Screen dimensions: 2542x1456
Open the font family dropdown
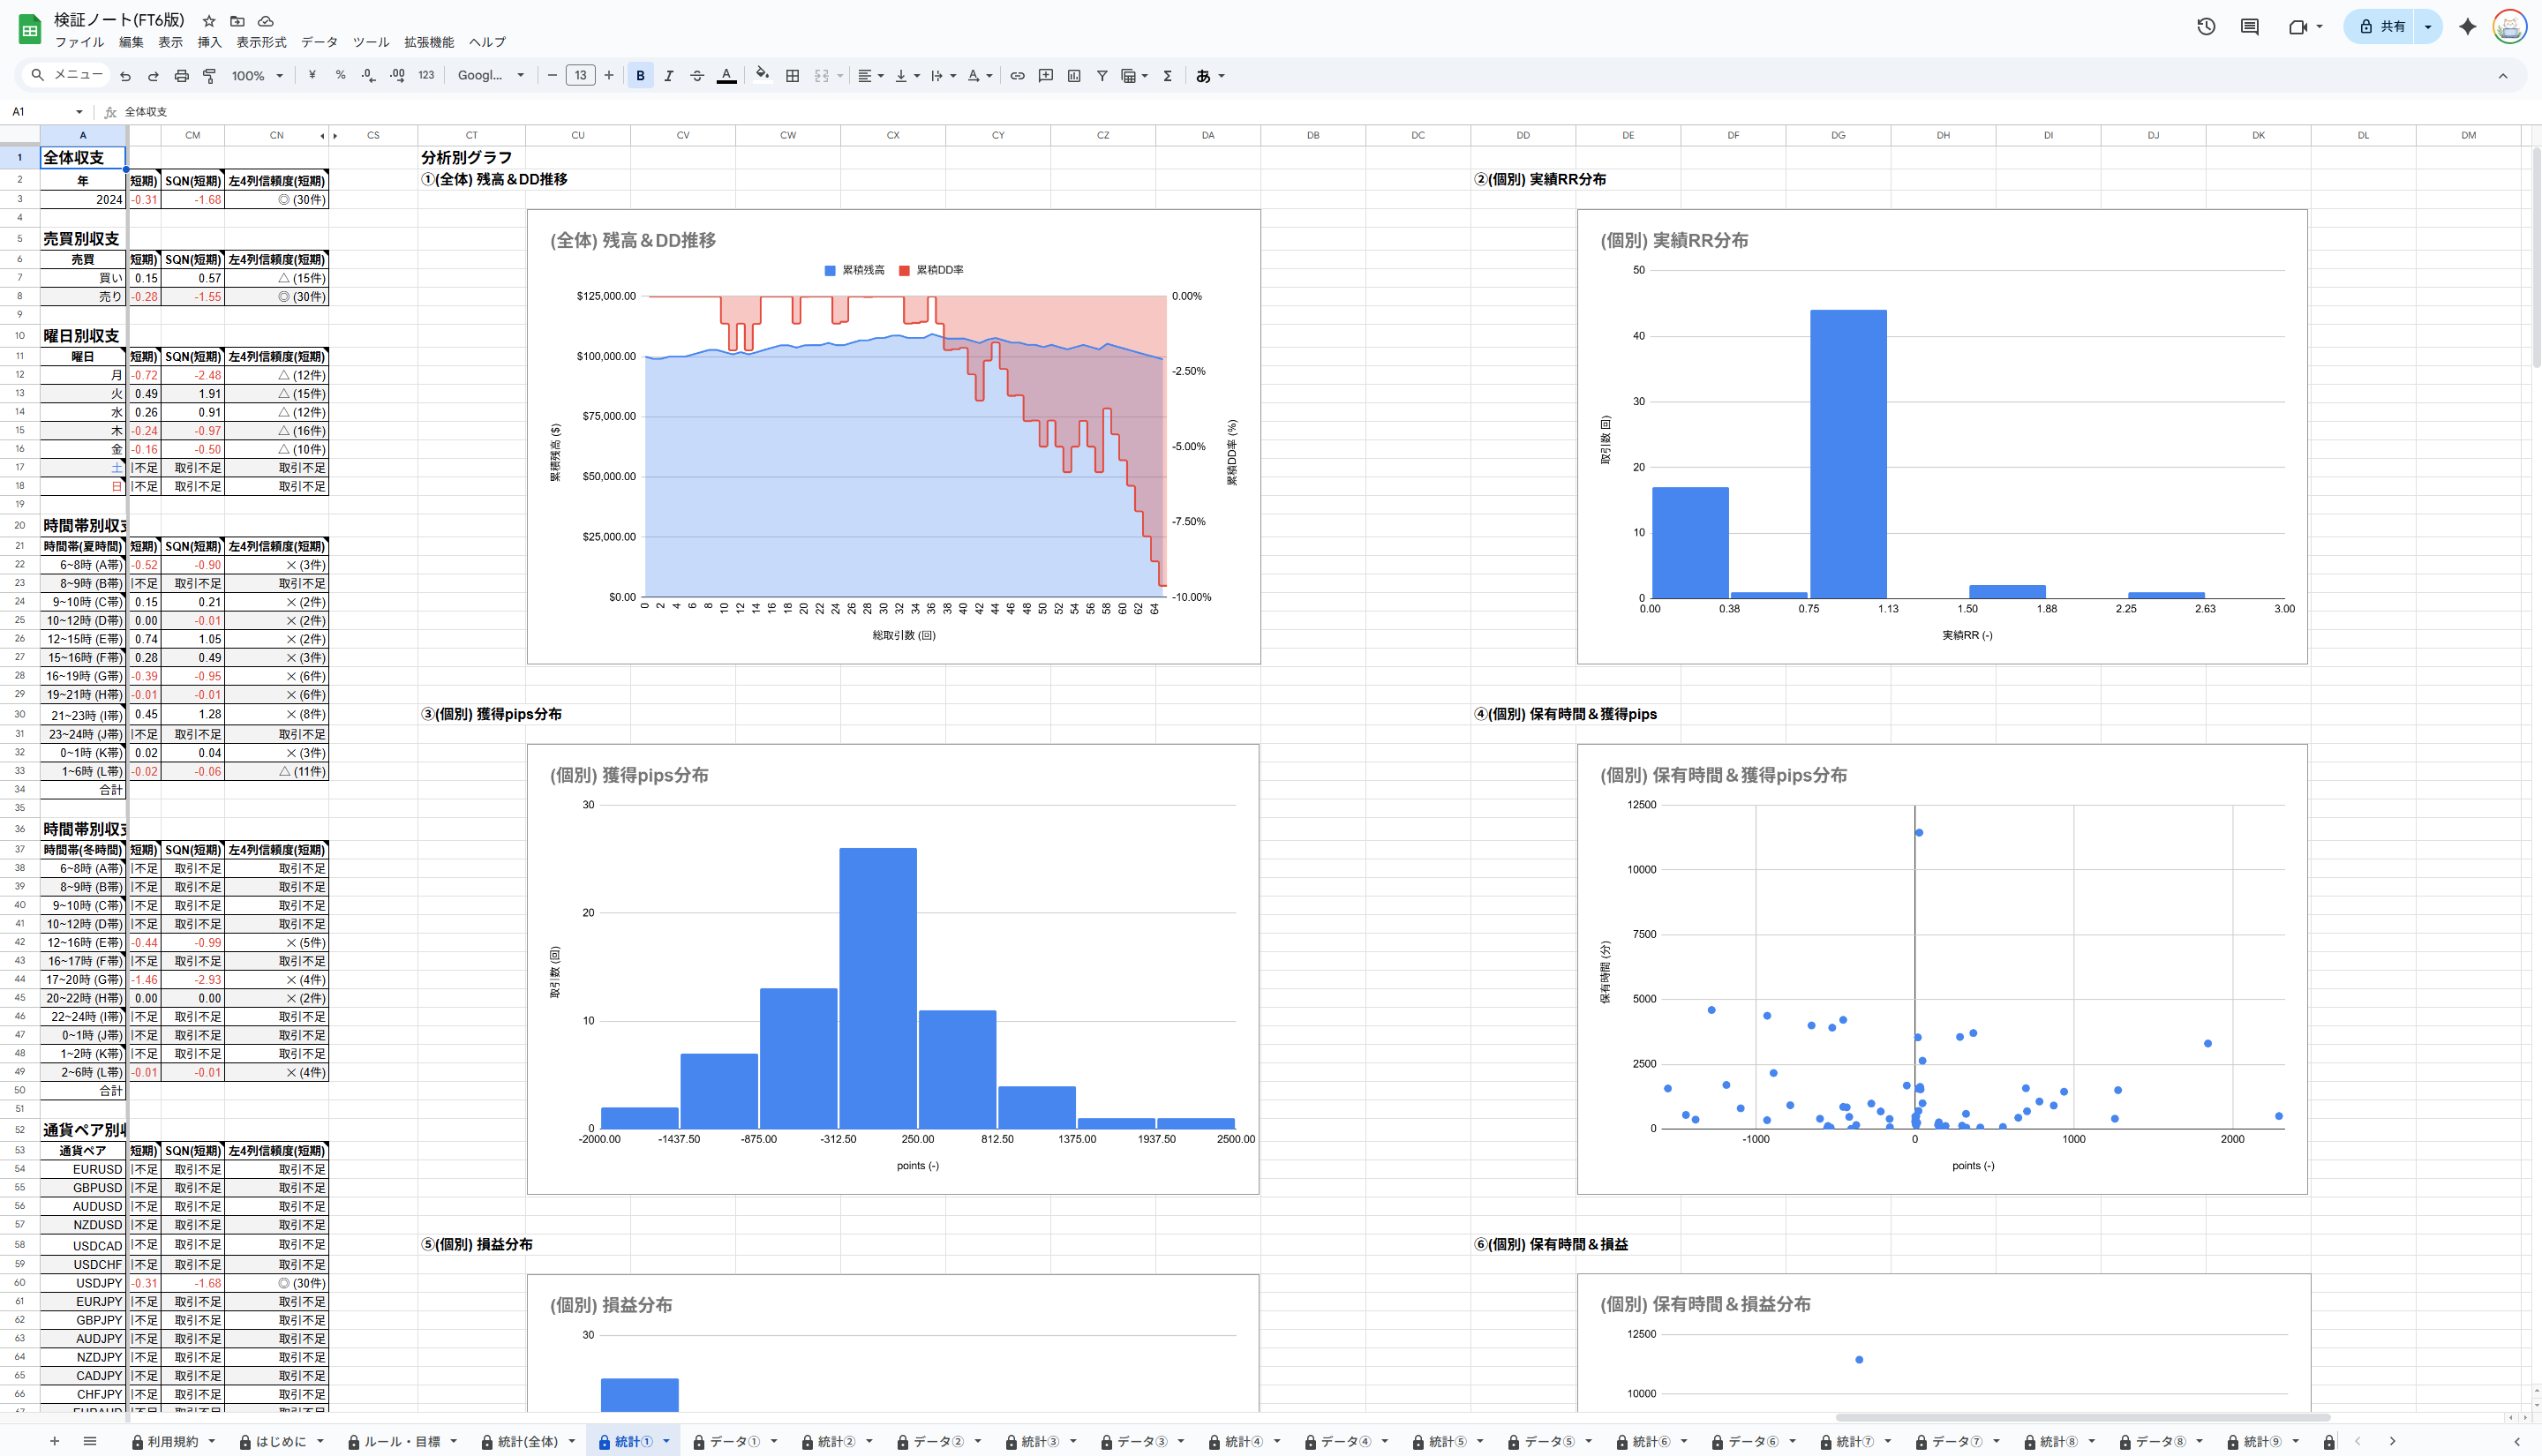tap(490, 76)
